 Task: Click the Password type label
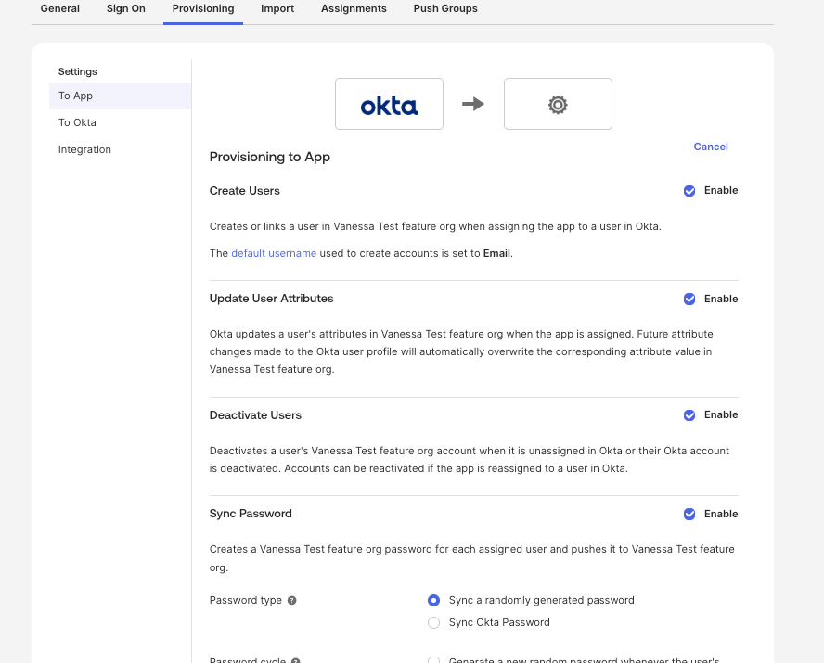tap(245, 600)
